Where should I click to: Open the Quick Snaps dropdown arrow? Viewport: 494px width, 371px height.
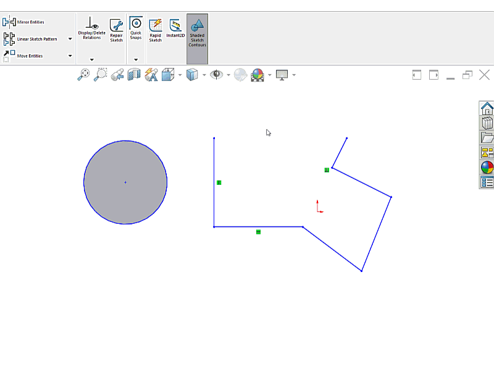point(135,60)
